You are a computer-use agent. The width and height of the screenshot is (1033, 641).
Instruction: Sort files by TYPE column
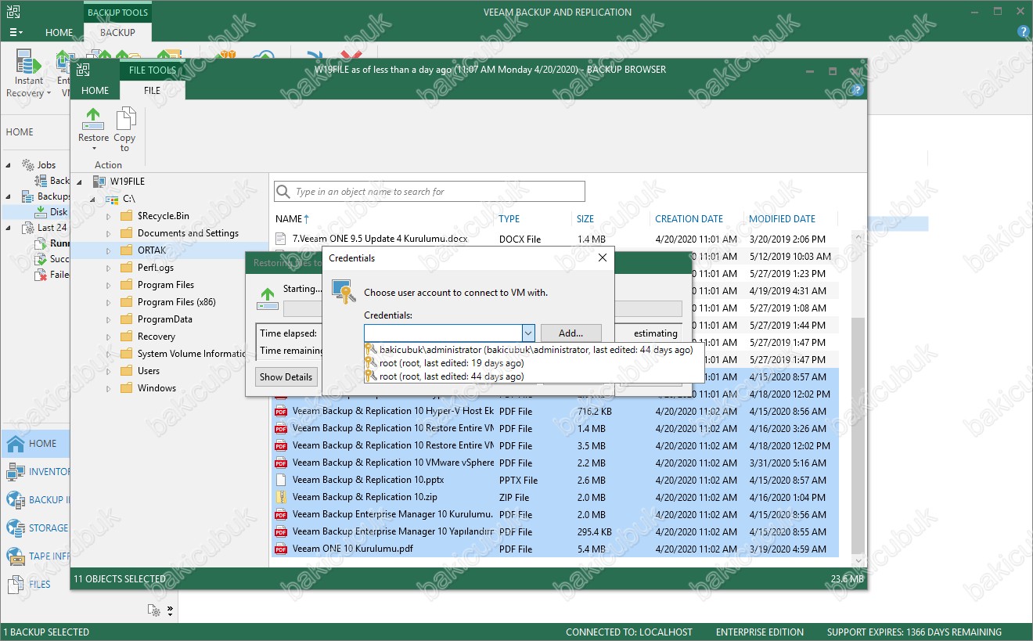pyautogui.click(x=509, y=219)
